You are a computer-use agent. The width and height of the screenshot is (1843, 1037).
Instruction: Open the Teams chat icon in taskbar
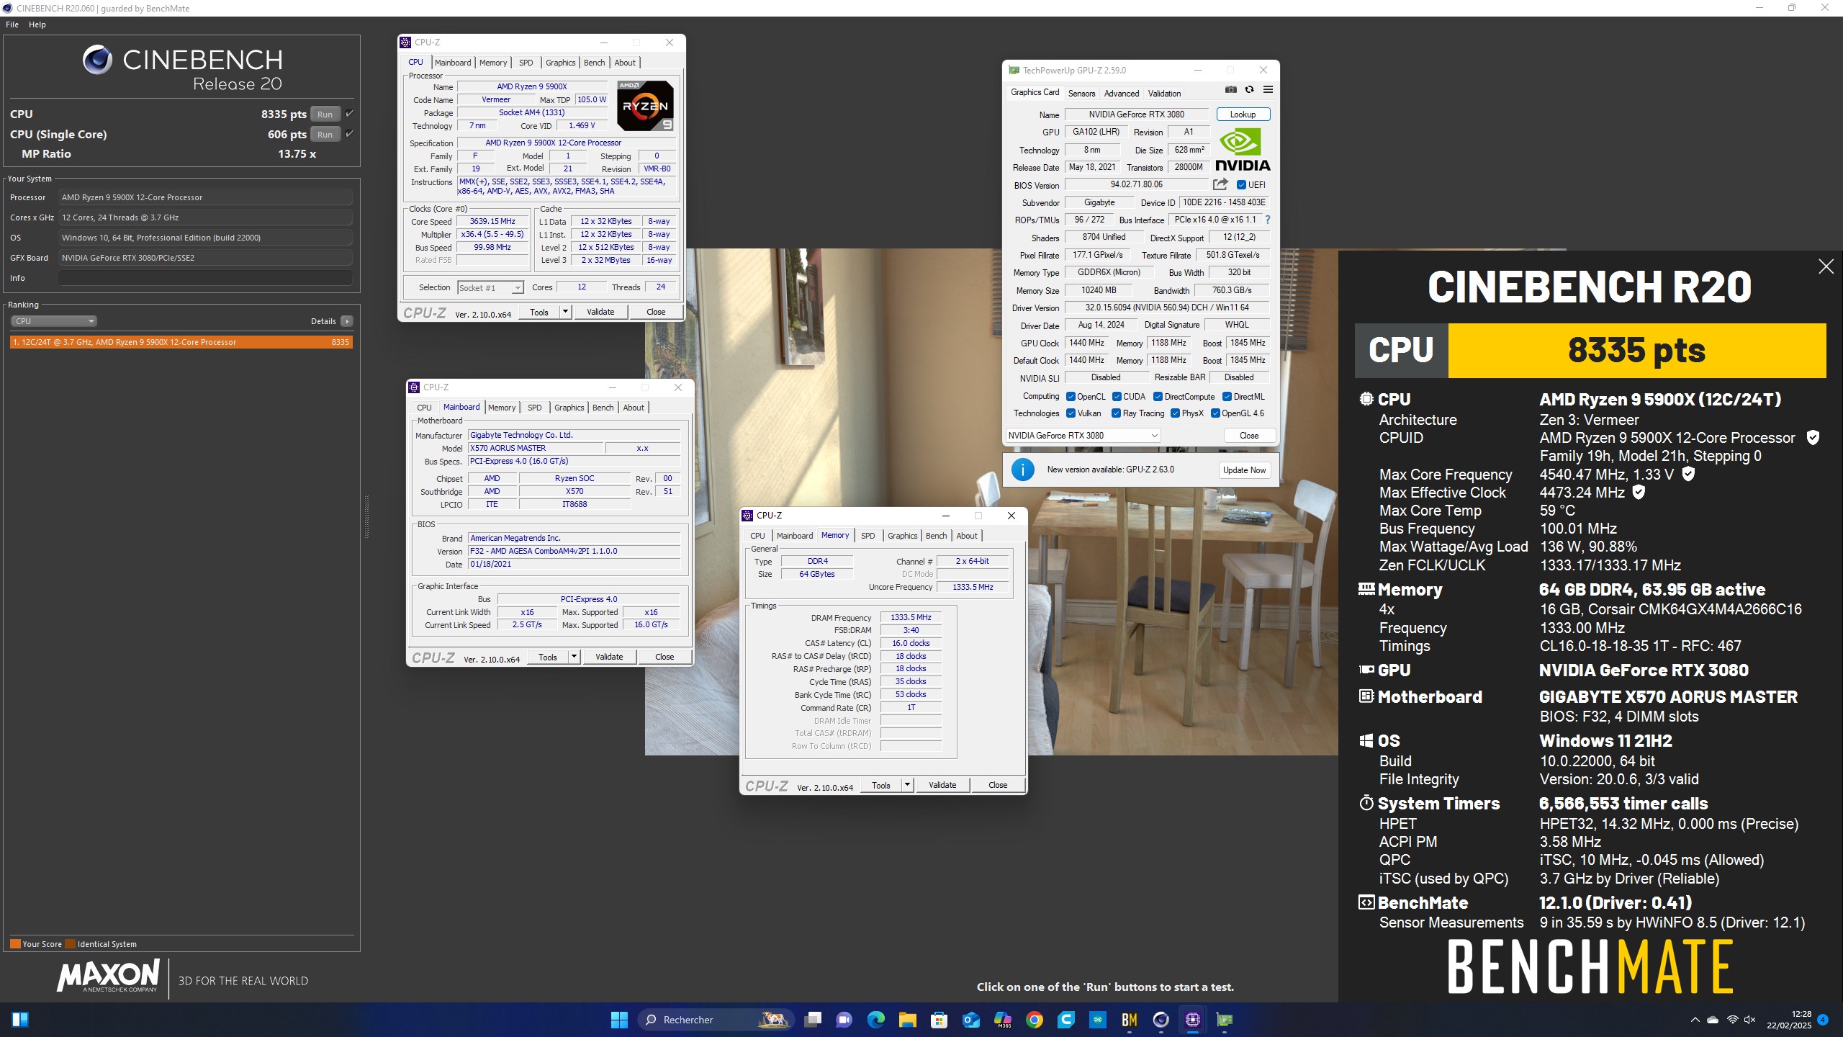tap(844, 1020)
